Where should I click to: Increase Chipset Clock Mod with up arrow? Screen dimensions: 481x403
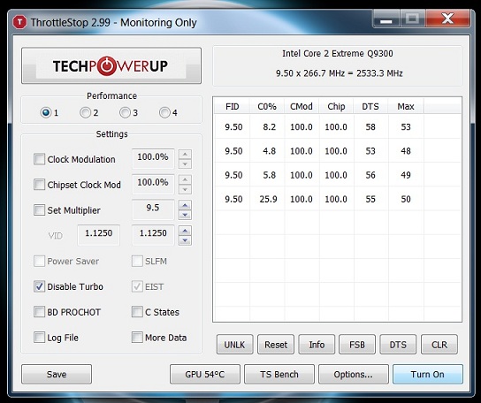pos(185,179)
